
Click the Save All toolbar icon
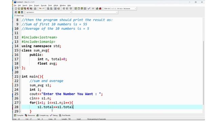pos(25,8)
